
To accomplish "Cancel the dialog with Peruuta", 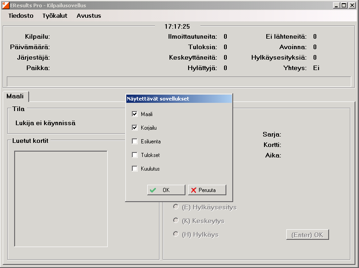I will pos(207,190).
